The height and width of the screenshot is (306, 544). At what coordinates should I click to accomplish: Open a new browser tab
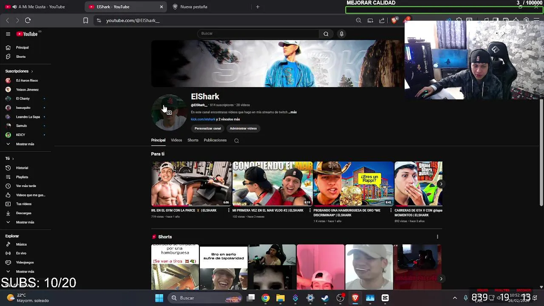(258, 7)
